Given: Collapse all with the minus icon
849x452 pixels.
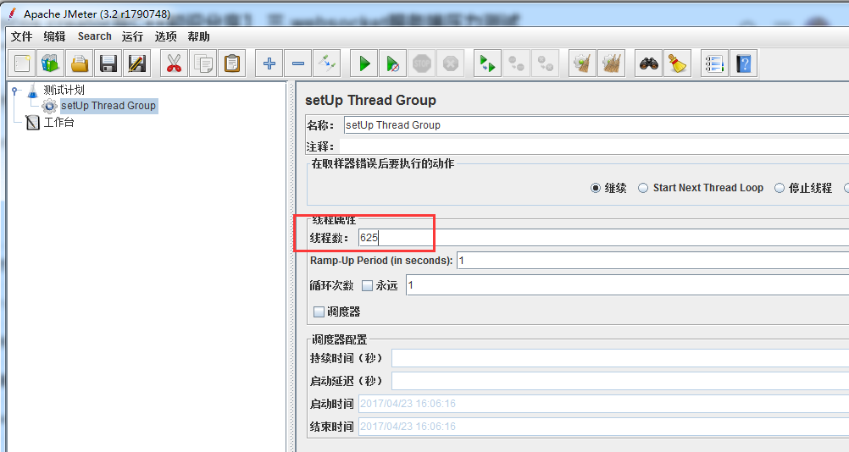Looking at the screenshot, I should [x=297, y=63].
